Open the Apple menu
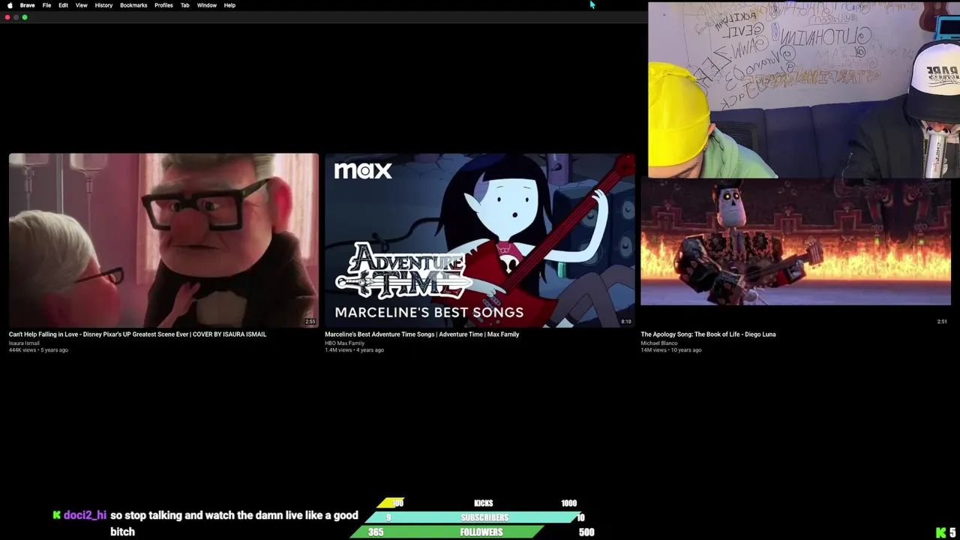The height and width of the screenshot is (540, 960). (10, 5)
